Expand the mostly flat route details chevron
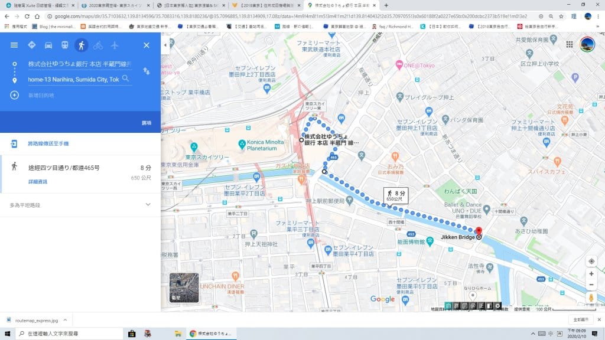Image resolution: width=605 pixels, height=340 pixels. (x=148, y=204)
